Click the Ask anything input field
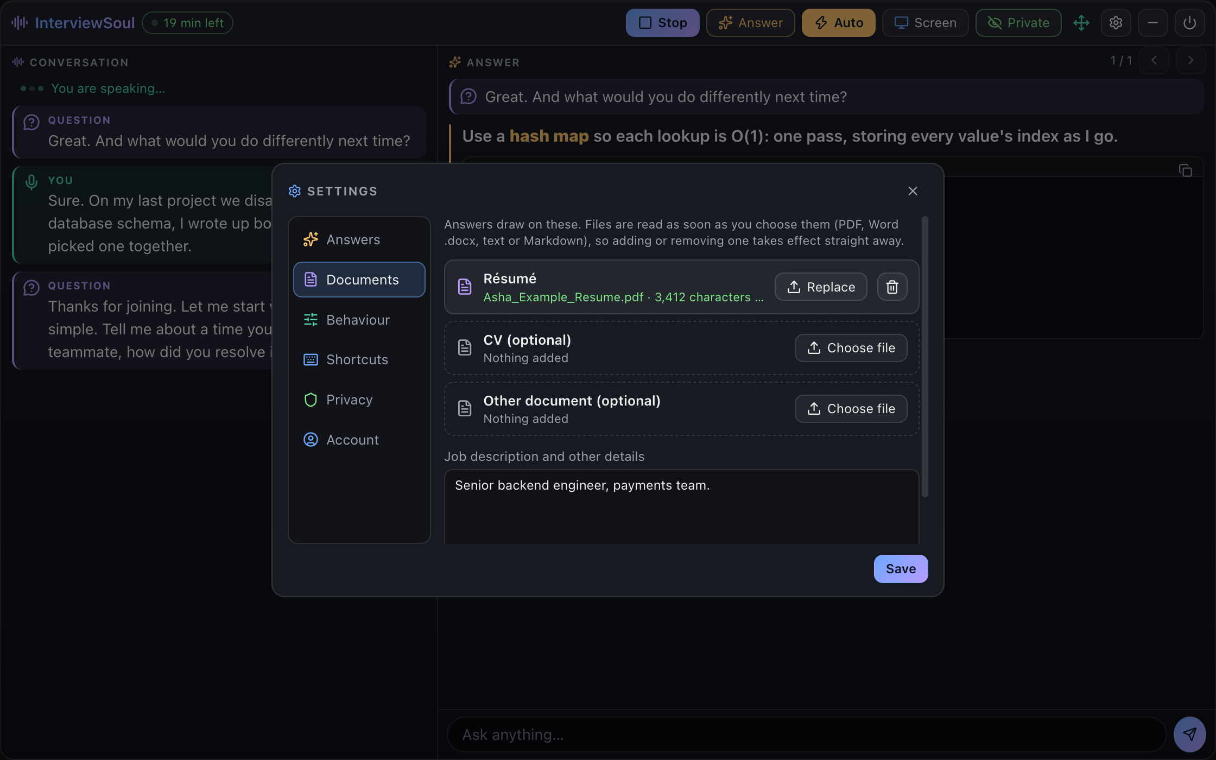 (x=806, y=734)
